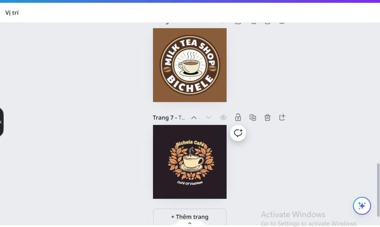380x227 pixels.
Task: Select the Milk Tea Shop Bichele logo page
Action: click(190, 65)
